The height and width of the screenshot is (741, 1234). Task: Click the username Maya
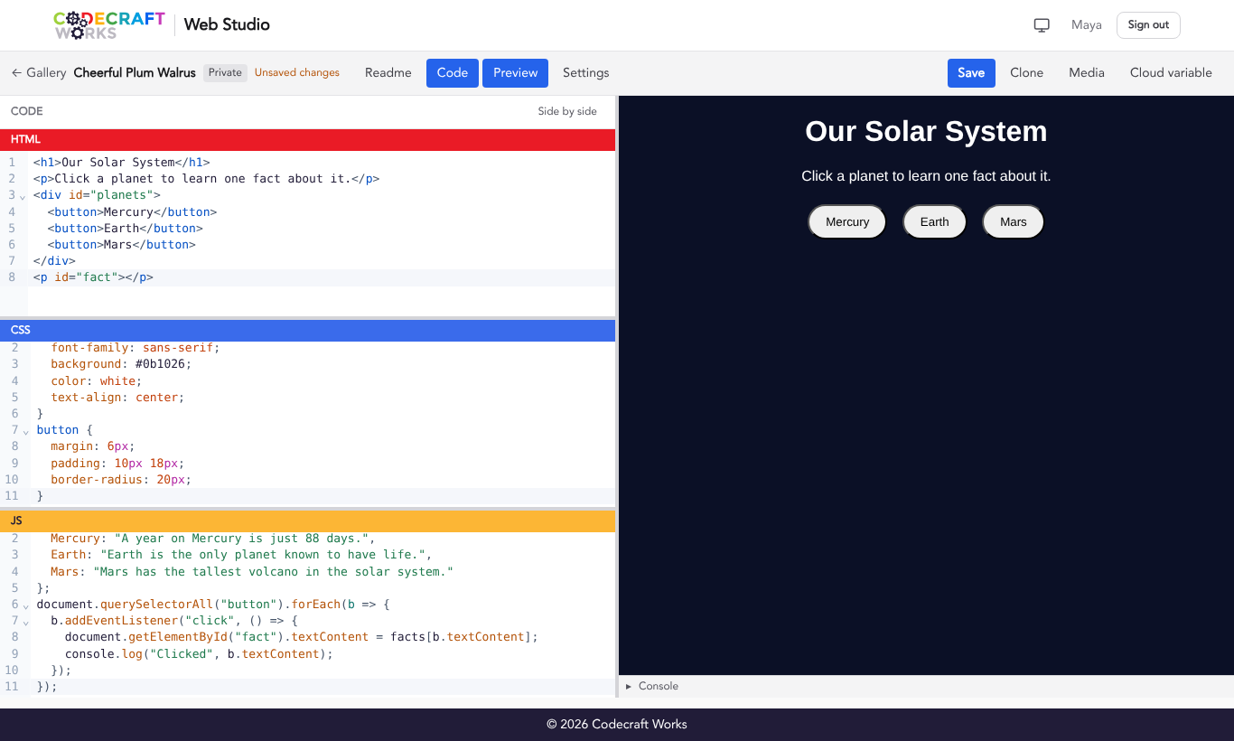[1087, 25]
